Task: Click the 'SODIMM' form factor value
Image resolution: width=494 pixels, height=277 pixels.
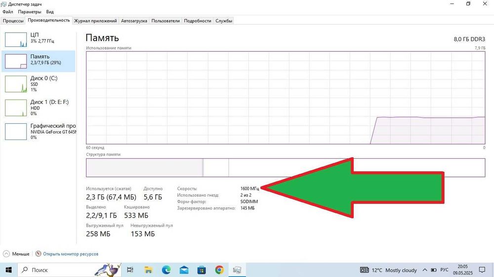Action: 249,202
